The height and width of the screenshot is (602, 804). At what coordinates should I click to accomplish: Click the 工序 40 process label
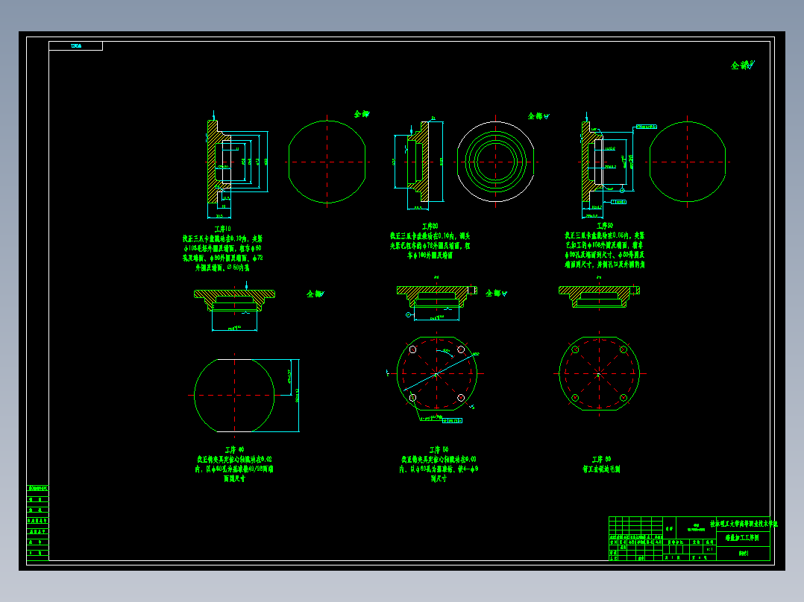(234, 449)
